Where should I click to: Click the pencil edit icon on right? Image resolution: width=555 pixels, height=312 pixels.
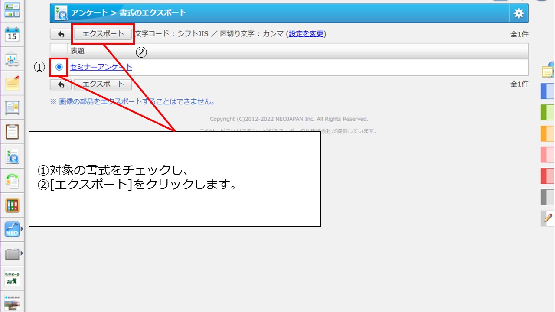tap(548, 218)
